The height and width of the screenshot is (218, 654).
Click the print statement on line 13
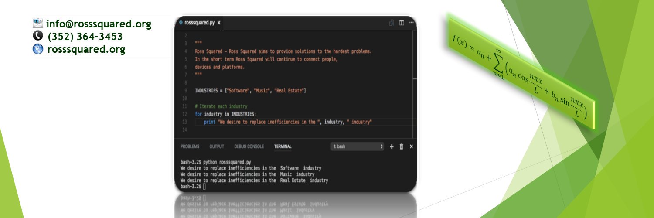pos(288,122)
